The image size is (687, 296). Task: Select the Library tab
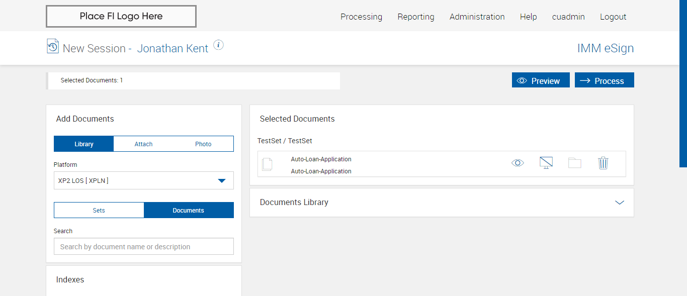[84, 144]
